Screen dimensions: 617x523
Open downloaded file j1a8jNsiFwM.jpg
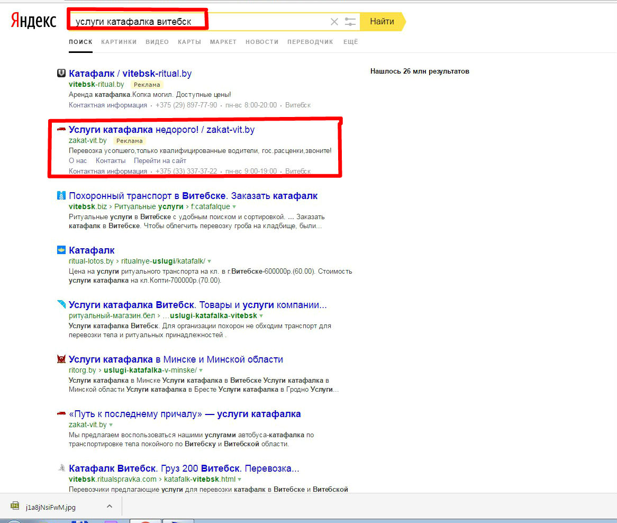coord(51,507)
